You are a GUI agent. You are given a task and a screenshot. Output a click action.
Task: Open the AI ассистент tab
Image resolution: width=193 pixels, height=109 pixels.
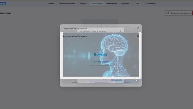pos(150,4)
